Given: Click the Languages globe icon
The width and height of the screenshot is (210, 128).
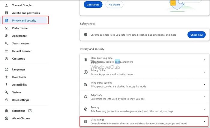Looking at the screenshot, I should [6, 70].
